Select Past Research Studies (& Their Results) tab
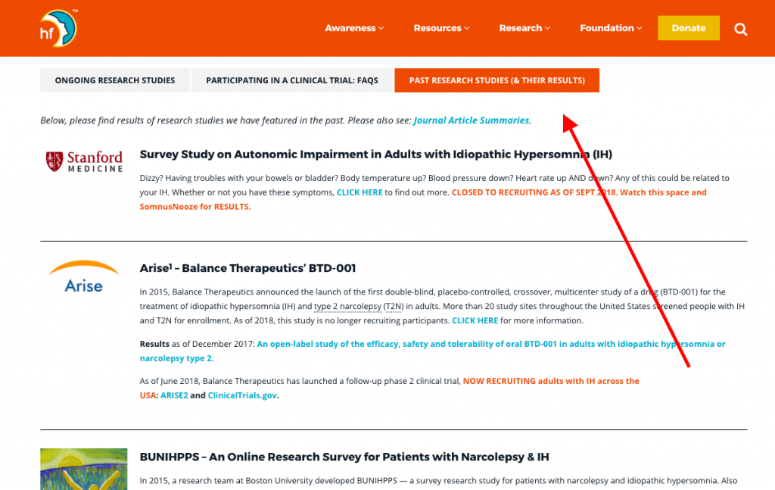The height and width of the screenshot is (490, 775). 496,80
